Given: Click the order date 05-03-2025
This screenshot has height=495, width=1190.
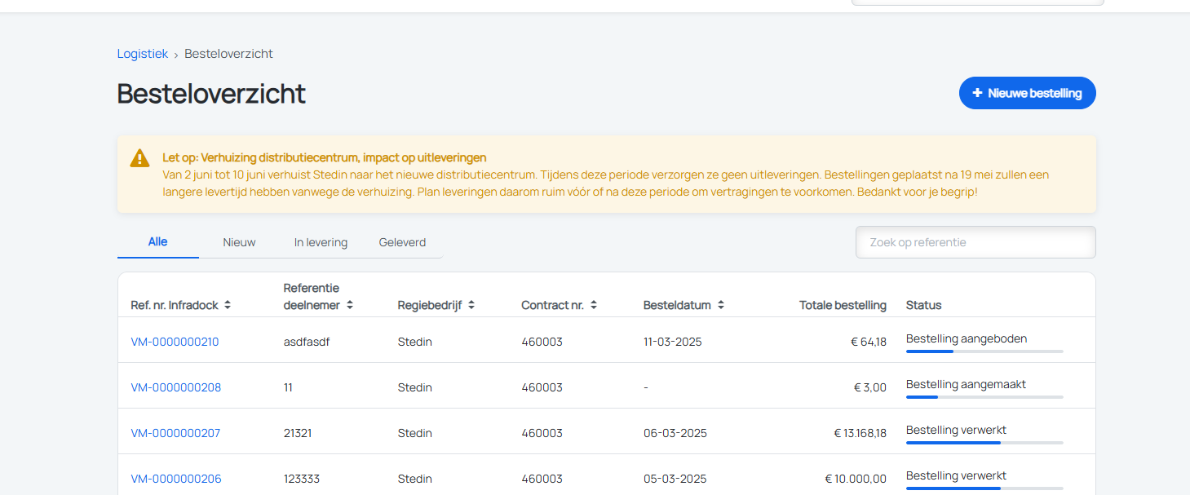Looking at the screenshot, I should 675,479.
